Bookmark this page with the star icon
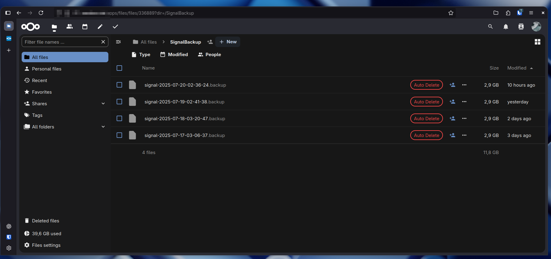Image resolution: width=551 pixels, height=259 pixels. pos(451,13)
